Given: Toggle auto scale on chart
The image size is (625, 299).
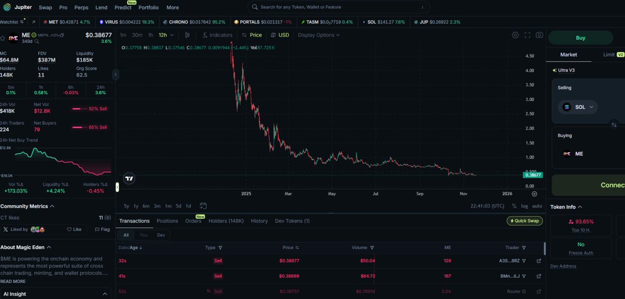Looking at the screenshot, I should click(x=537, y=206).
